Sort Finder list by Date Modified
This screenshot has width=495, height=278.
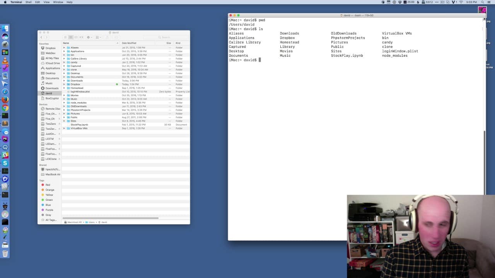coord(137,43)
